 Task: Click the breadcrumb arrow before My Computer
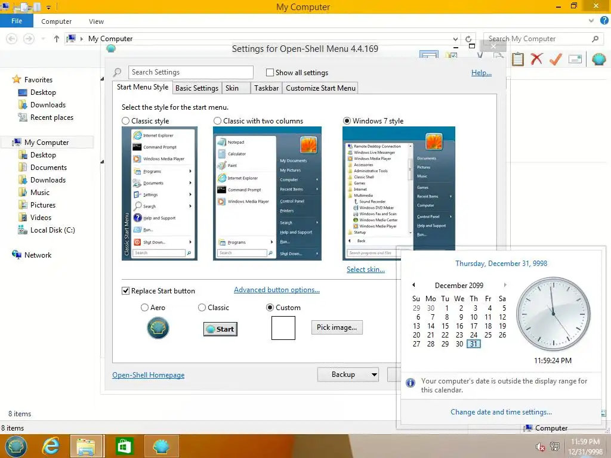click(82, 39)
